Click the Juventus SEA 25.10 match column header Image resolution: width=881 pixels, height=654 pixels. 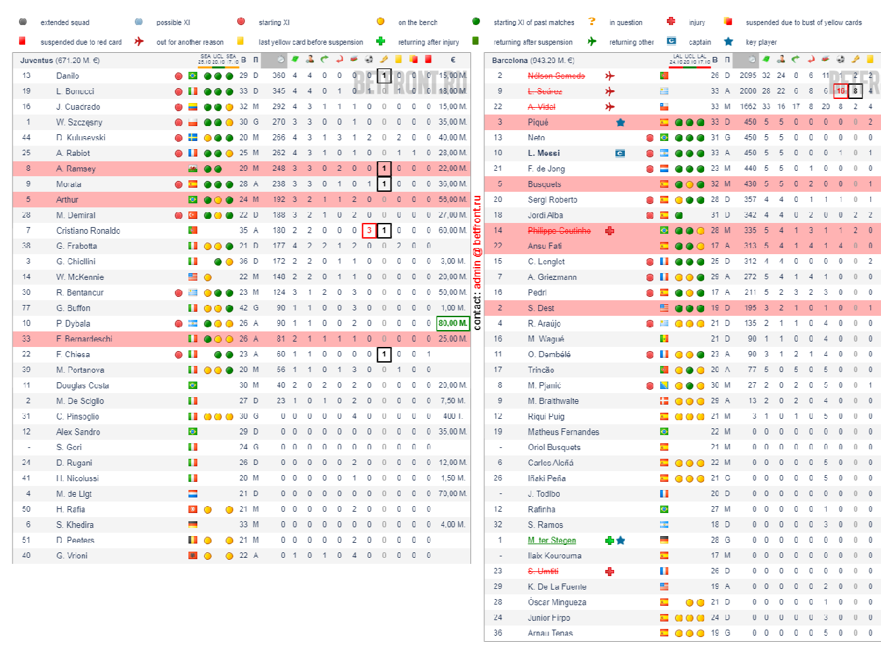(205, 60)
